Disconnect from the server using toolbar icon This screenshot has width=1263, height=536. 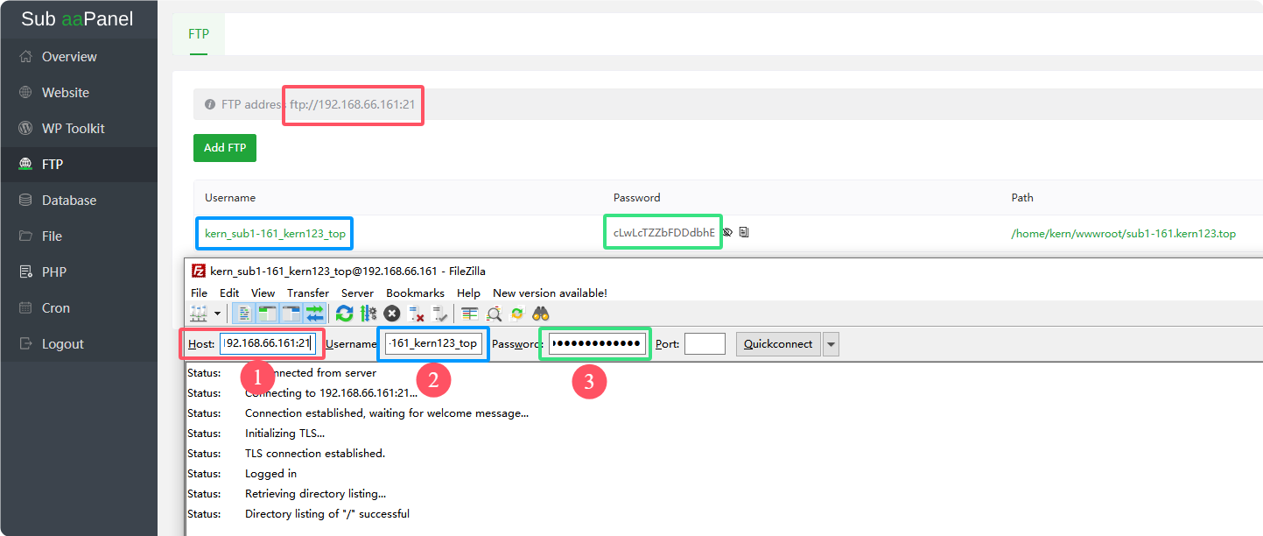[x=417, y=314]
